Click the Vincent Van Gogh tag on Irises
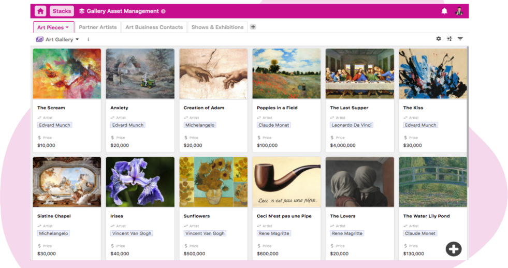 [x=132, y=233]
